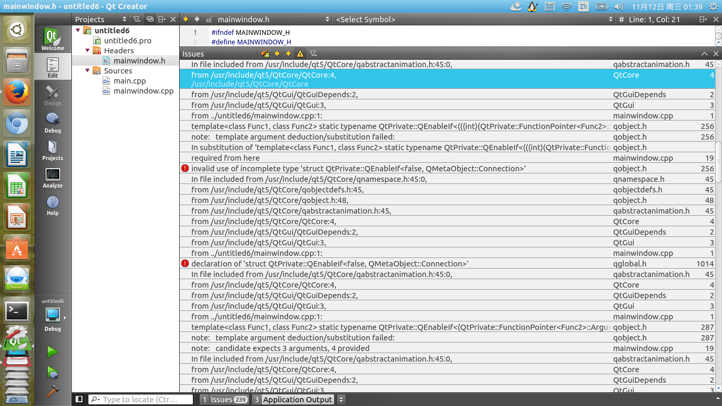Open the Select Symbol dropdown
Screen dimensions: 722x406
(475, 19)
